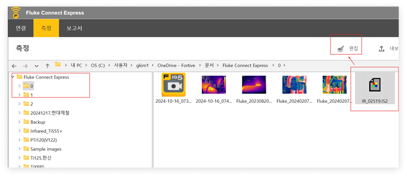Open the 보고서 tab

[x=74, y=28]
